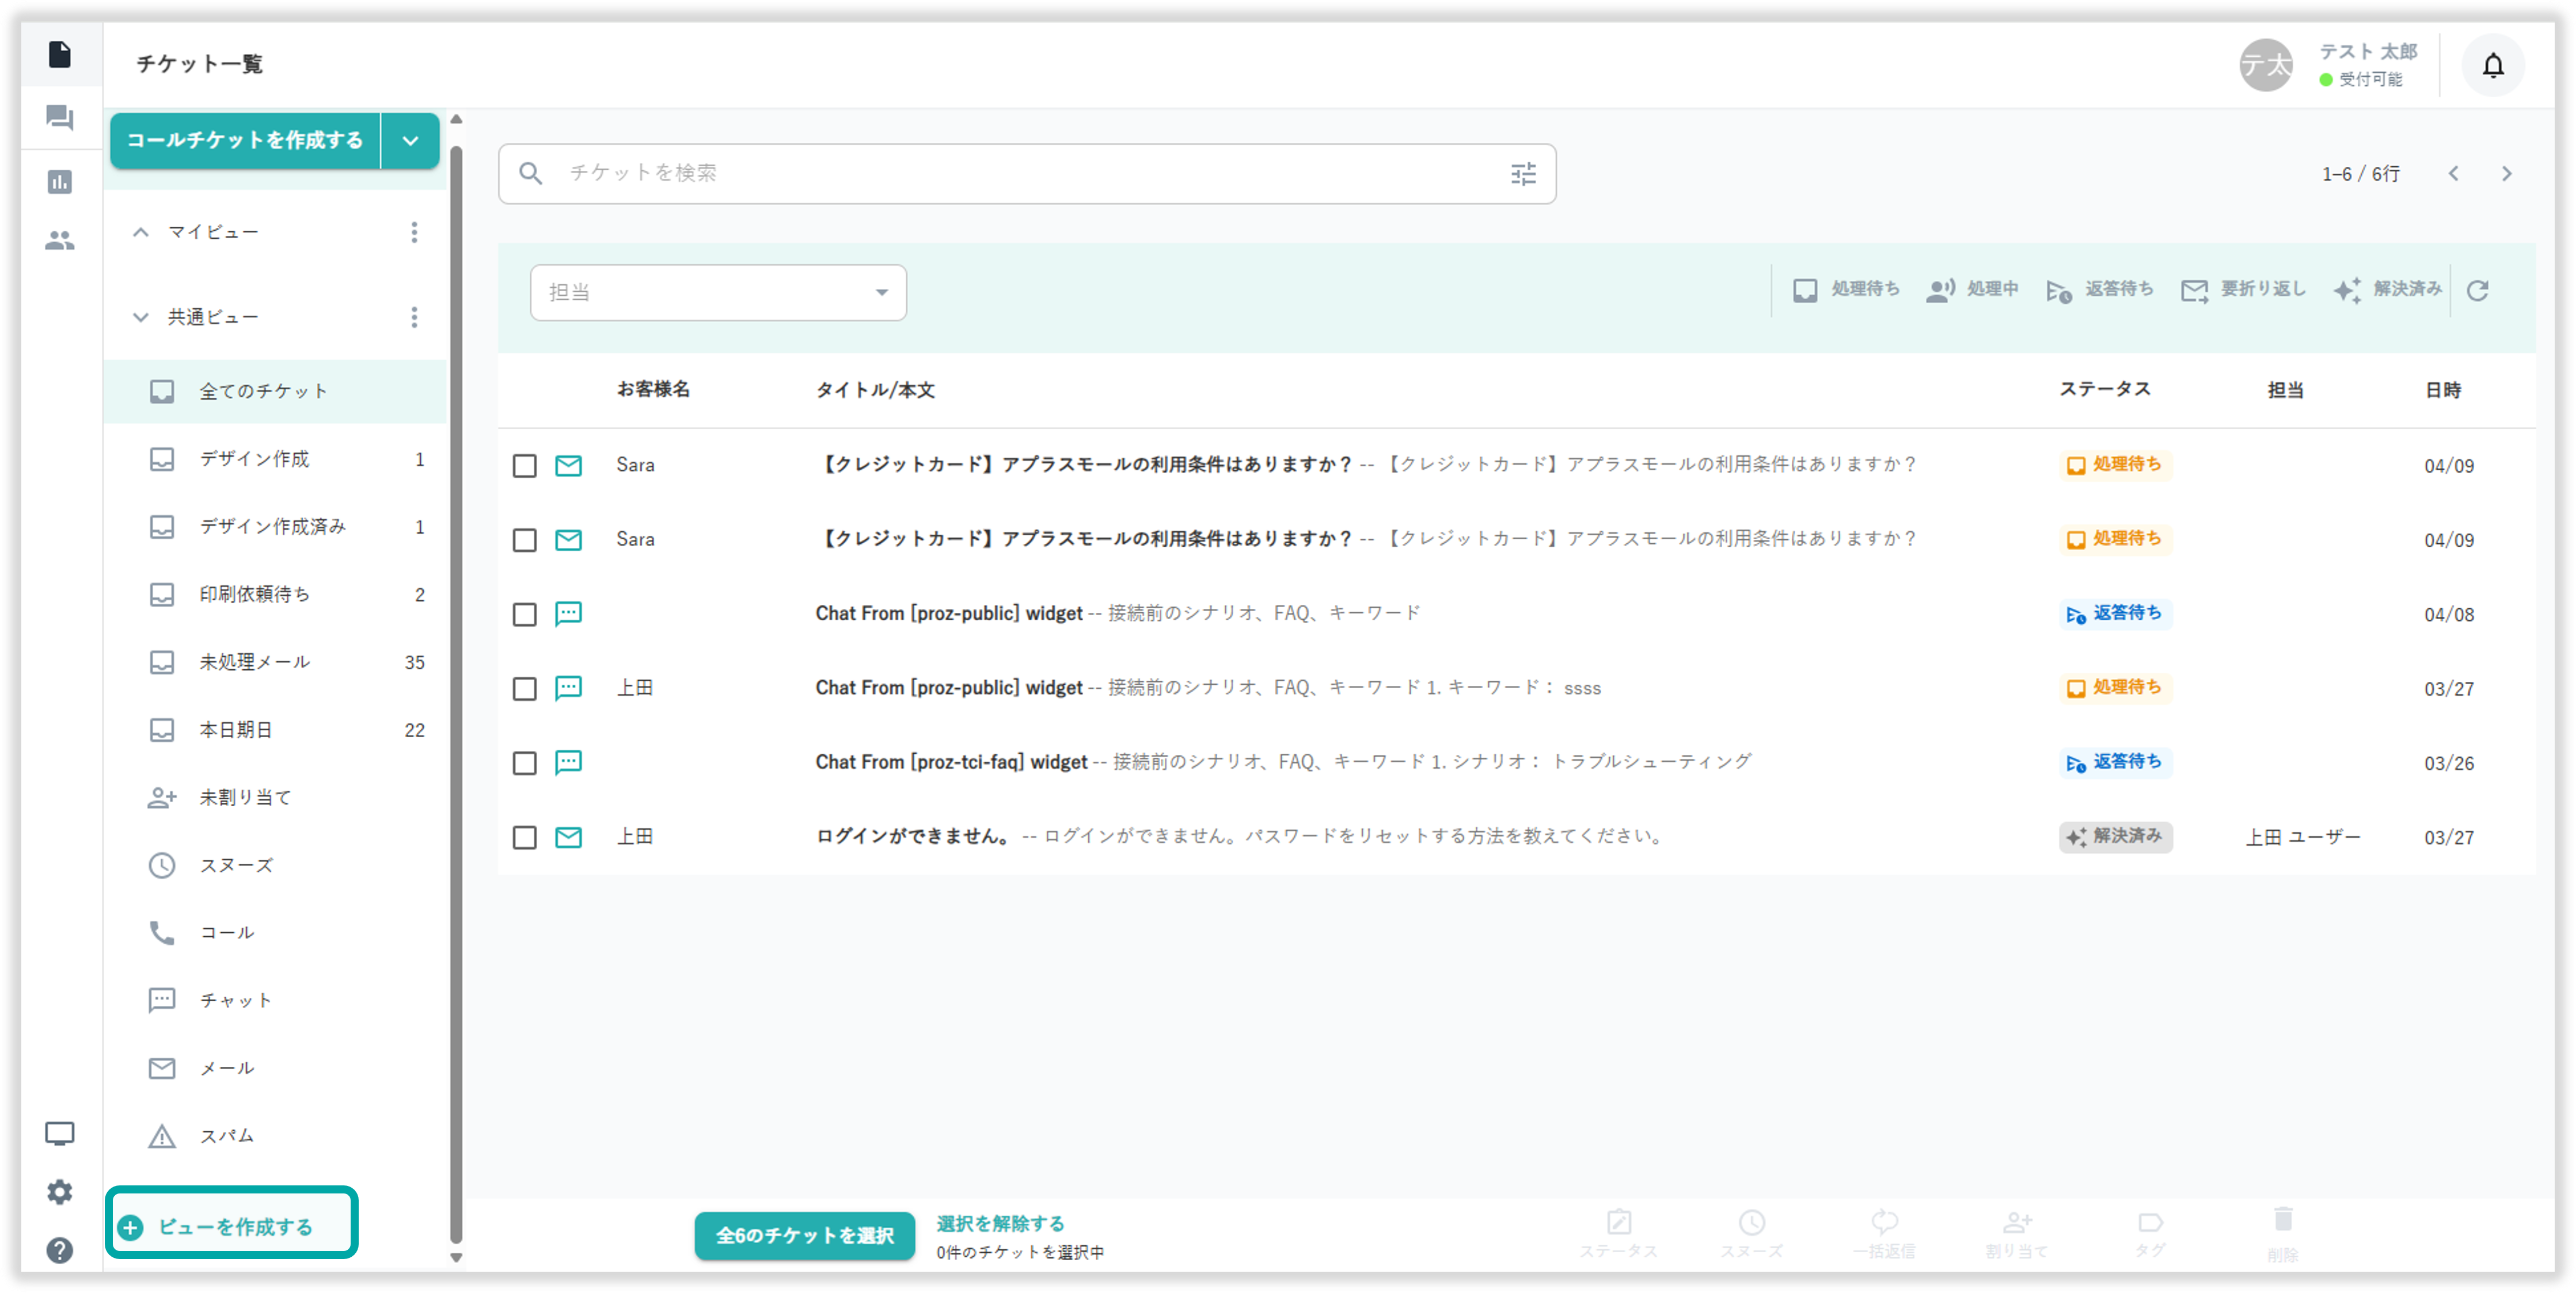The height and width of the screenshot is (1293, 2576).
Task: Select 未処理メール view in sidebar
Action: pos(255,662)
